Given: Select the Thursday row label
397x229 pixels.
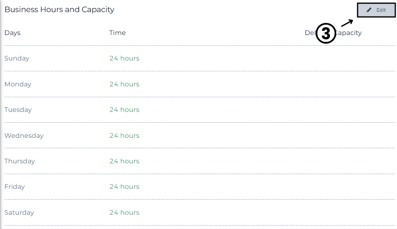Looking at the screenshot, I should click(20, 161).
